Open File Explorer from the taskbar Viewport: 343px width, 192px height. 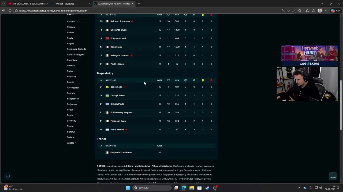[192, 188]
